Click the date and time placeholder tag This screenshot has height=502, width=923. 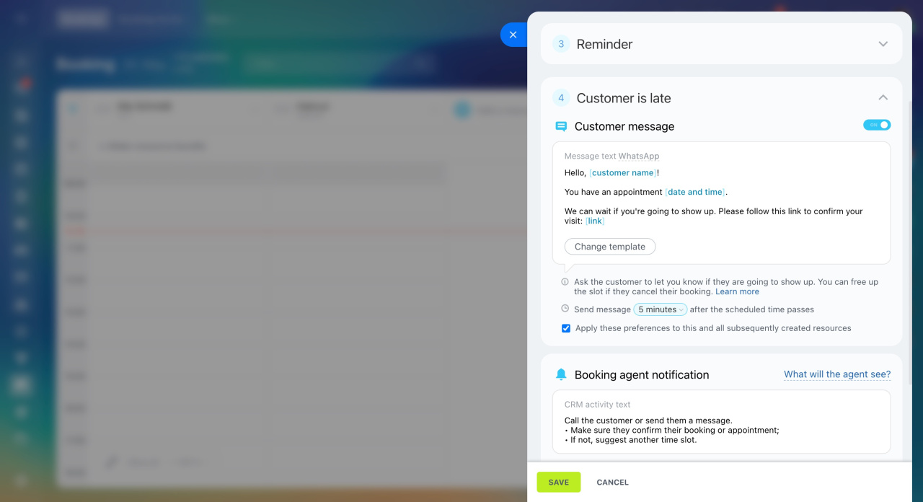tap(695, 193)
